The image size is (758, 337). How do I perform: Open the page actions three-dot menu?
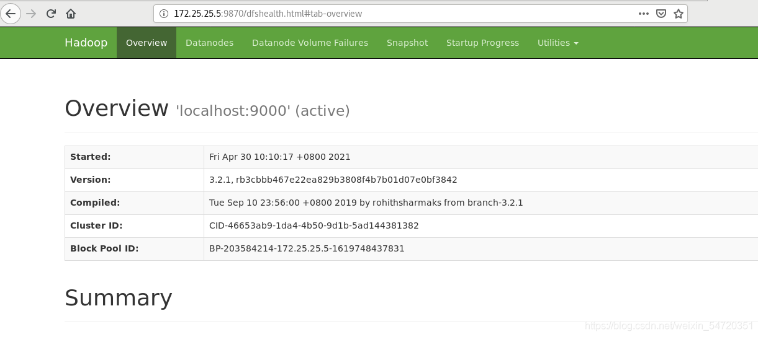click(644, 14)
